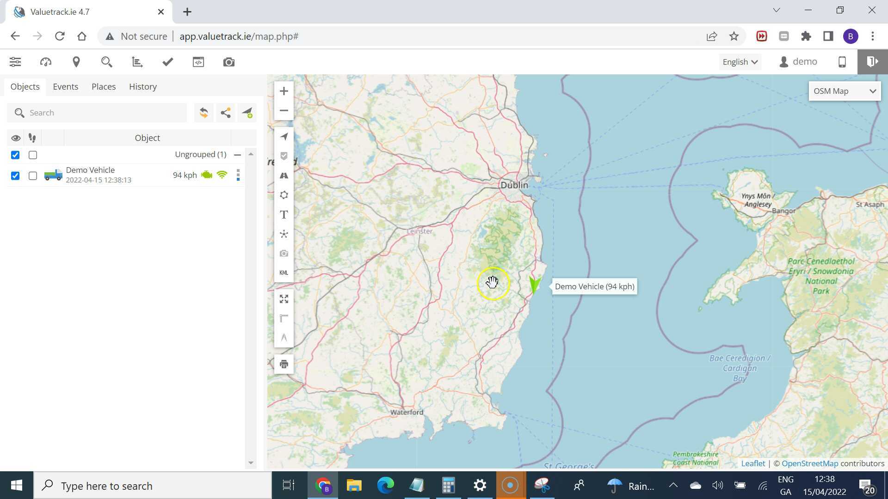Switch to the Events tab
The image size is (888, 499).
[x=65, y=86]
